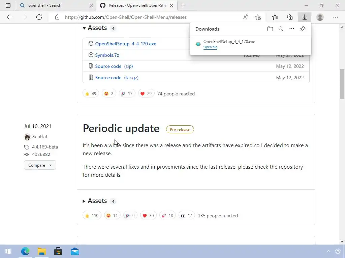Download Source code (zip)
Screen dimensions: 345x258
(x=114, y=66)
